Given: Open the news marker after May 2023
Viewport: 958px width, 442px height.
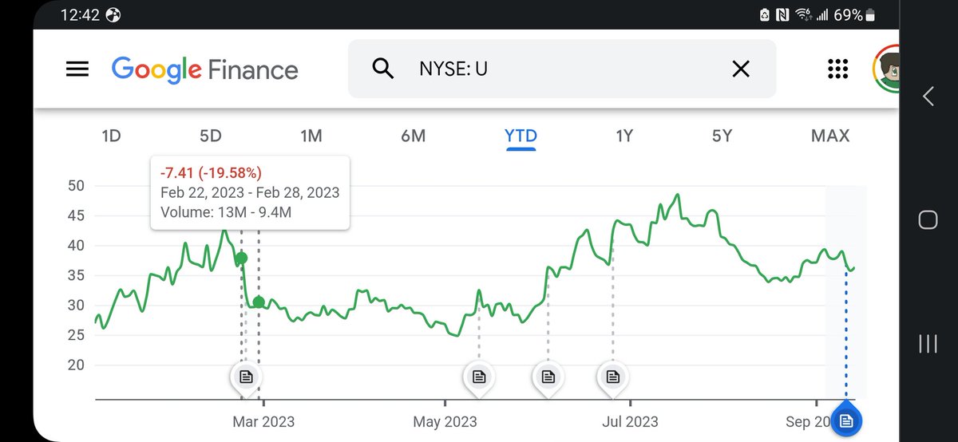Looking at the screenshot, I should click(x=478, y=377).
